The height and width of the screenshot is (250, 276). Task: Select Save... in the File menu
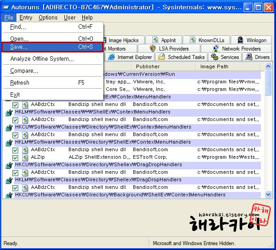click(52, 47)
